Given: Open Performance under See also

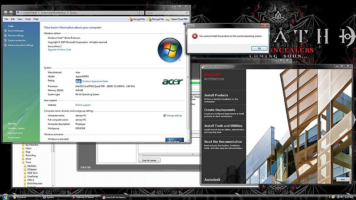Looking at the screenshot, I should coord(14,138).
